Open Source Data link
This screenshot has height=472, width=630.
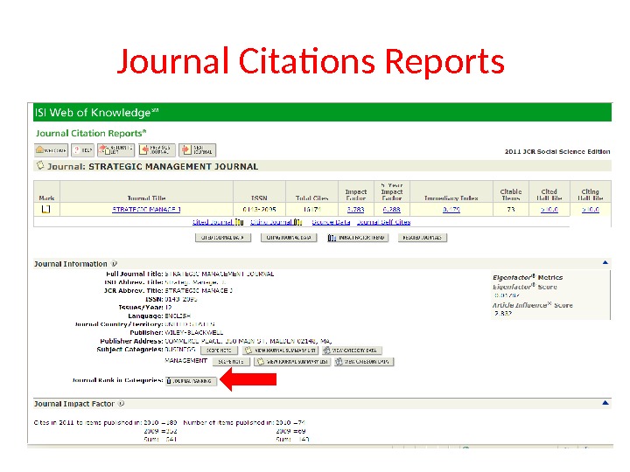pyautogui.click(x=331, y=222)
